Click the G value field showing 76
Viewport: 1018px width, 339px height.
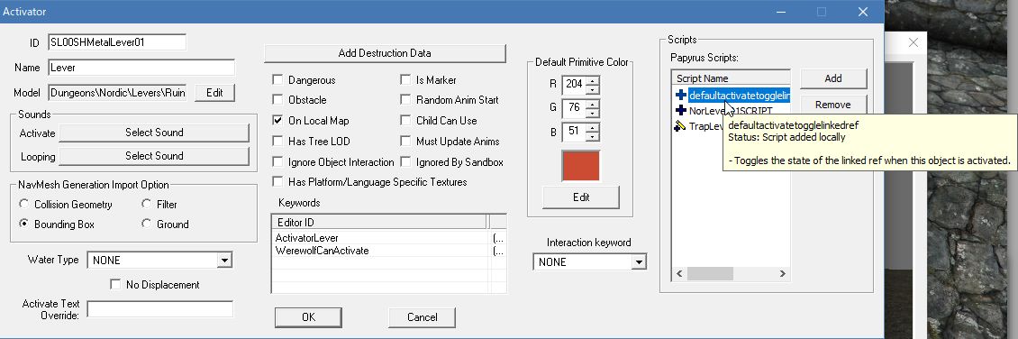pyautogui.click(x=574, y=108)
